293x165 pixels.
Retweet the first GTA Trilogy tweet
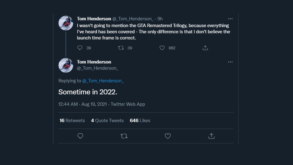(x=121, y=48)
